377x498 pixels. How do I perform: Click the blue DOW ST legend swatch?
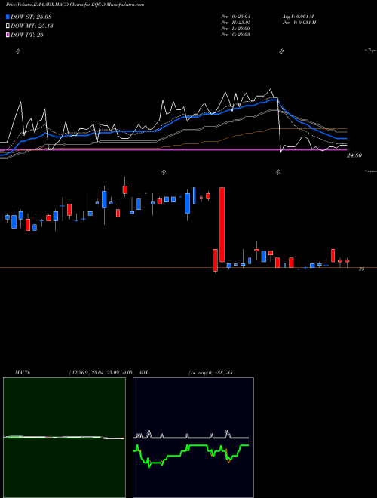pos(8,17)
